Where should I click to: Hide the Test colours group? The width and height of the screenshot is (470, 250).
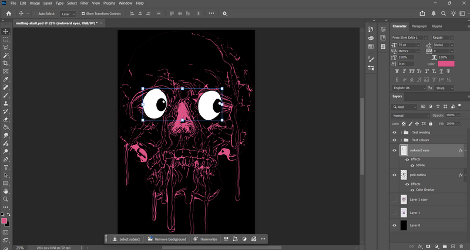[394, 140]
